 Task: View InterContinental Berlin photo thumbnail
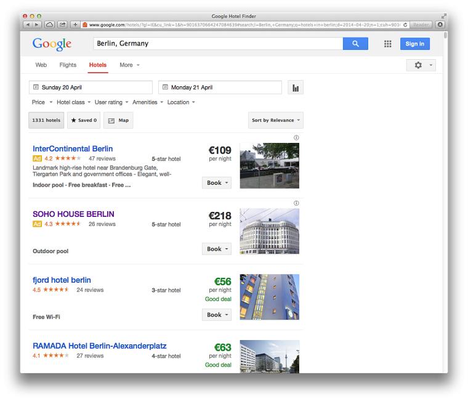click(270, 166)
